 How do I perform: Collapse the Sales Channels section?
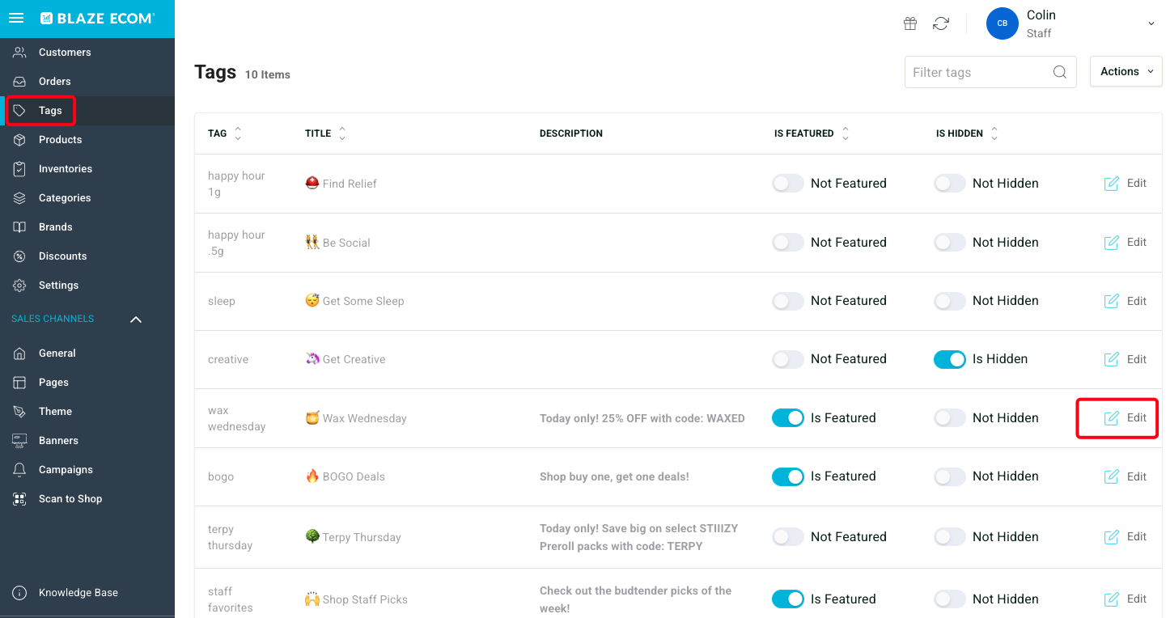pos(136,320)
